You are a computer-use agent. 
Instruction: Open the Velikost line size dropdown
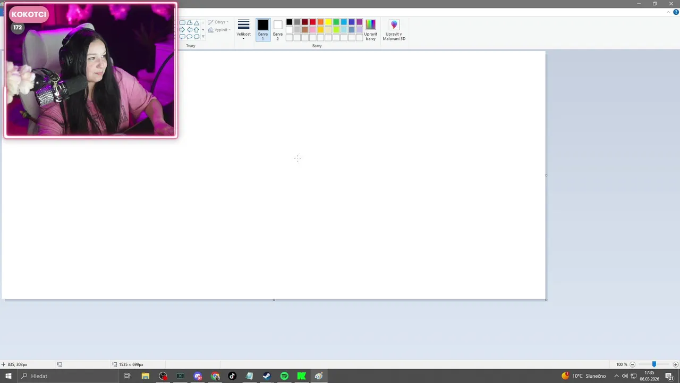244,30
